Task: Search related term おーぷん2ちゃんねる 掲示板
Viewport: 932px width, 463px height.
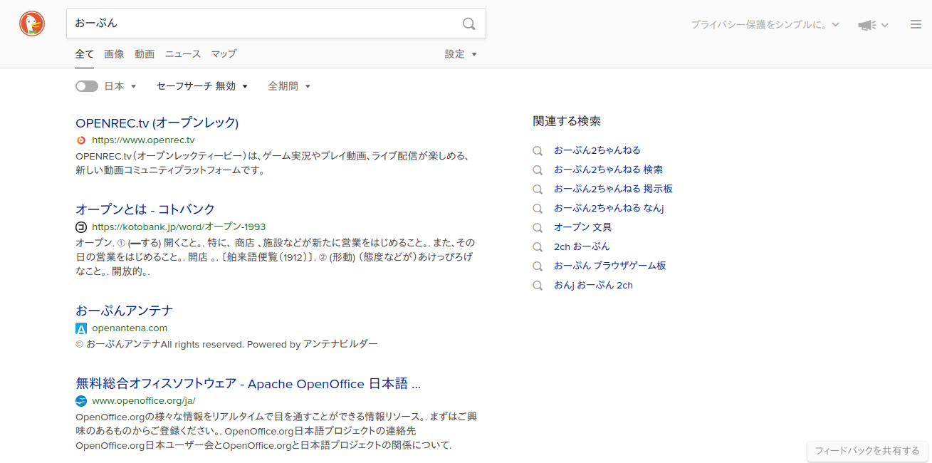Action: coord(614,189)
